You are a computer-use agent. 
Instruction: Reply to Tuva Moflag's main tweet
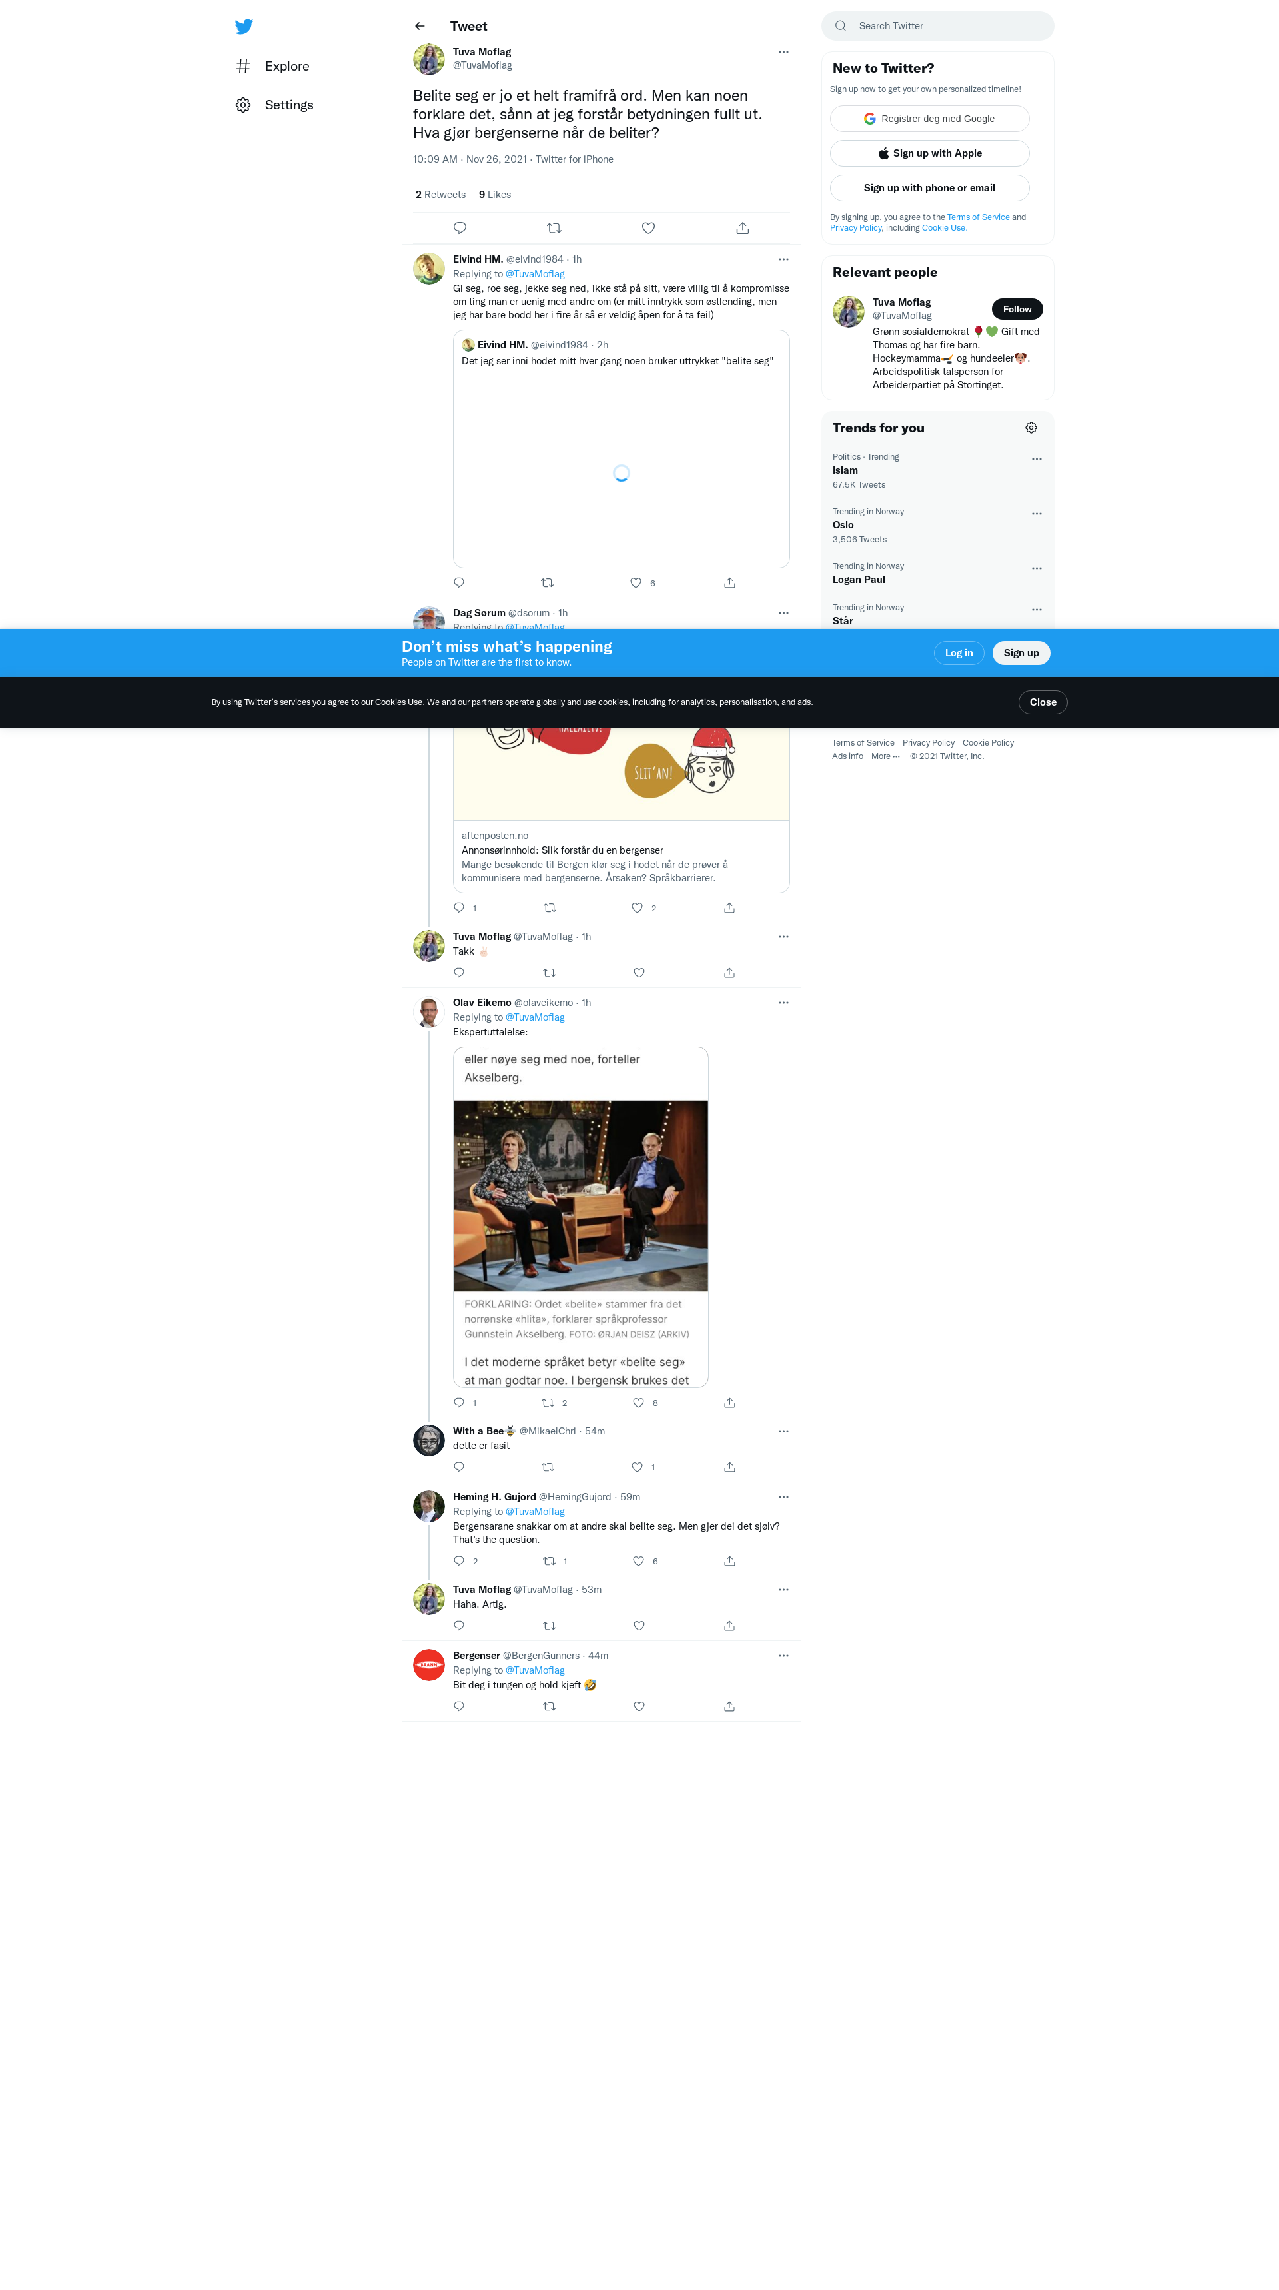[x=460, y=228]
